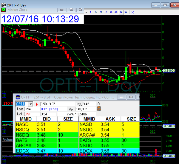Click the chart window icon beside OPTT--1 Day
Screen dimensions: 179x164
click(x=3, y=5)
